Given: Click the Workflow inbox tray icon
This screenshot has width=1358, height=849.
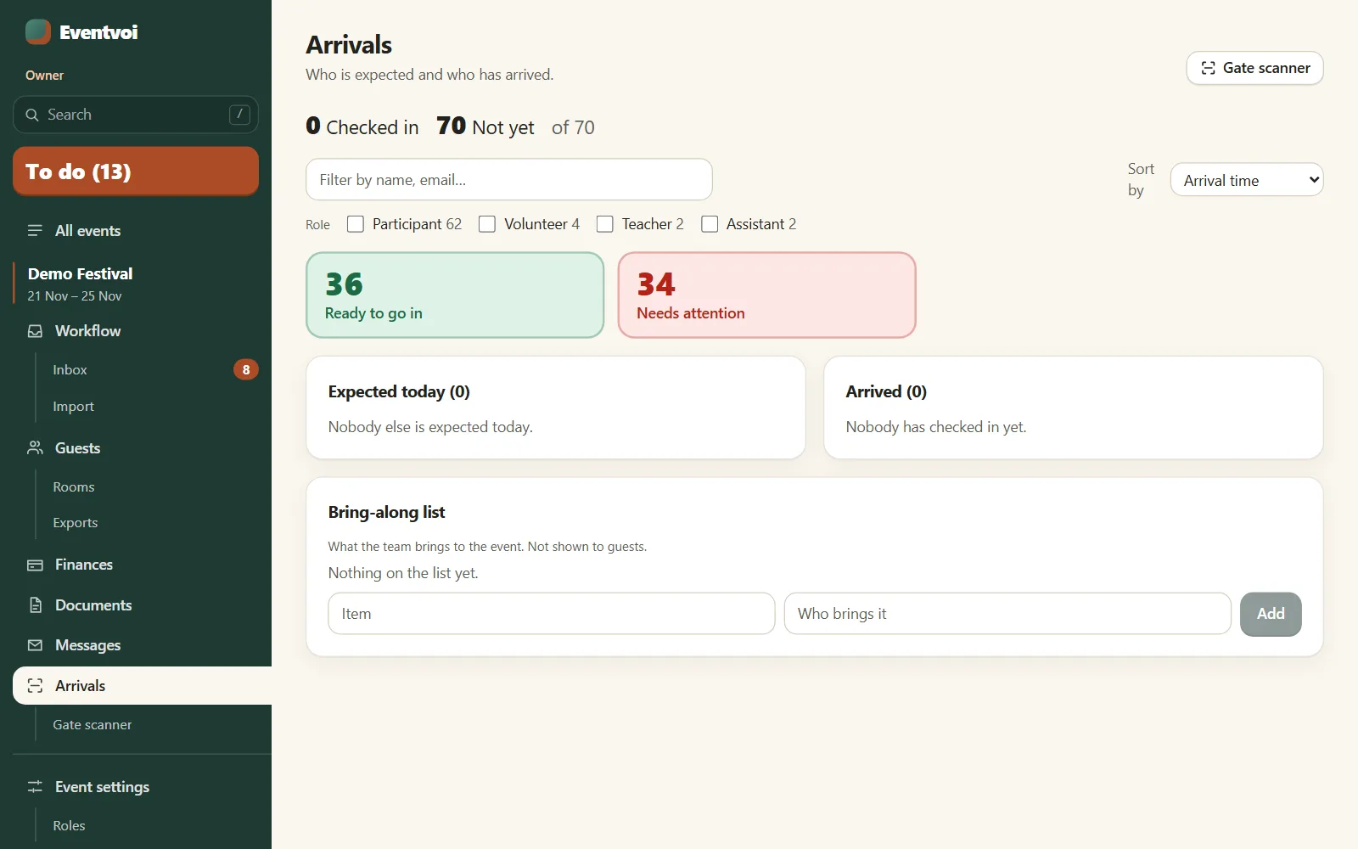Looking at the screenshot, I should 35,331.
